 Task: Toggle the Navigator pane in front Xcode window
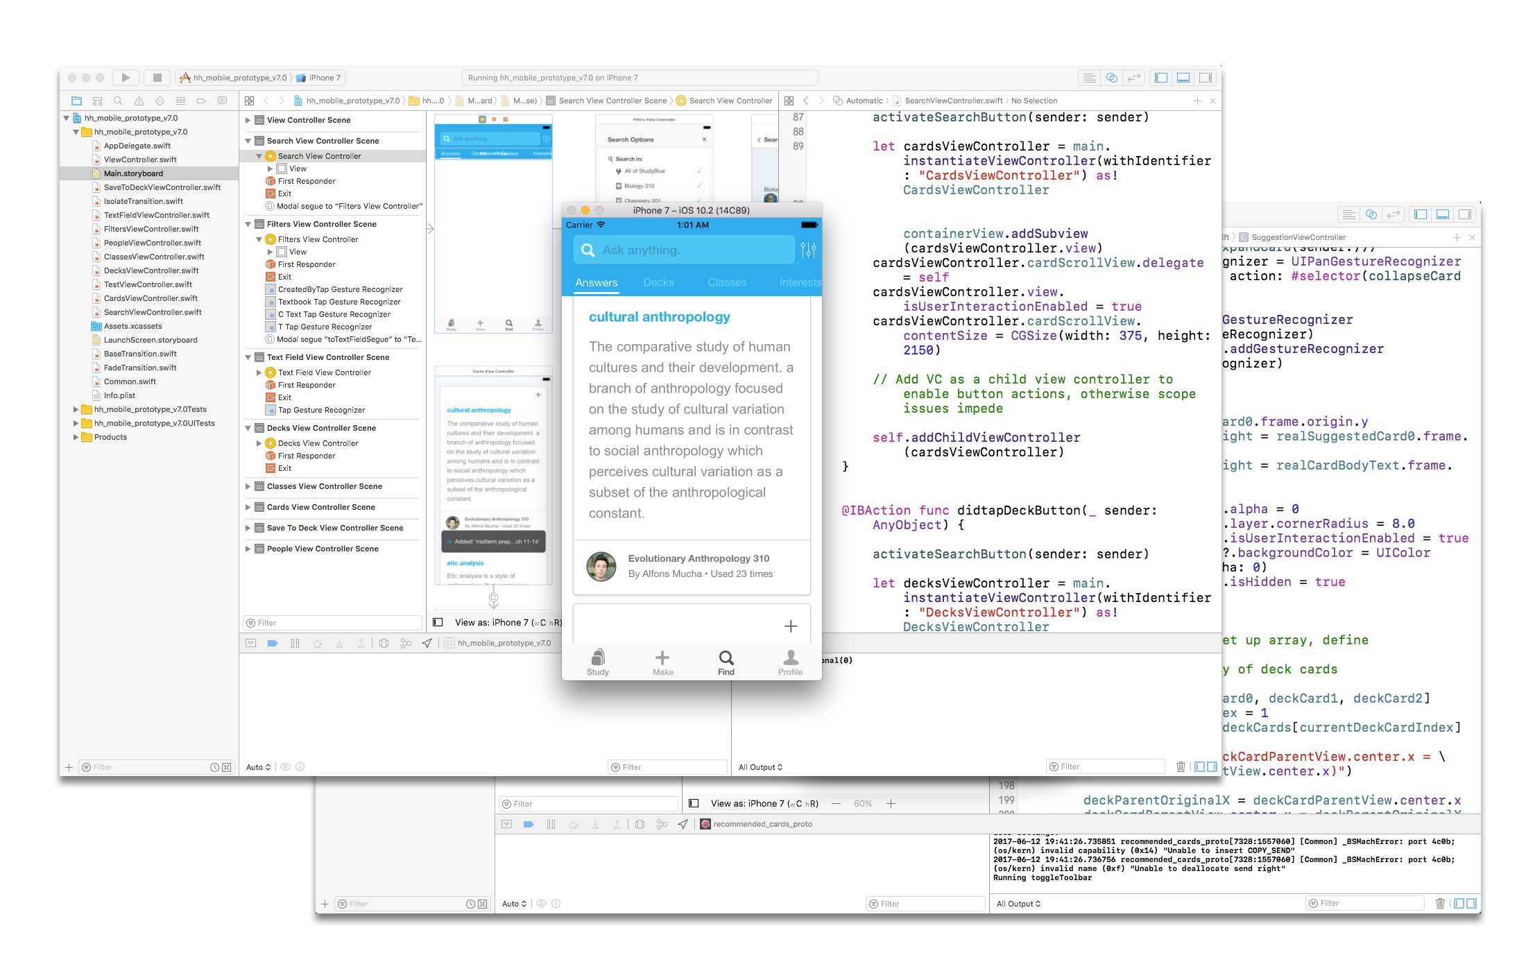(1161, 78)
